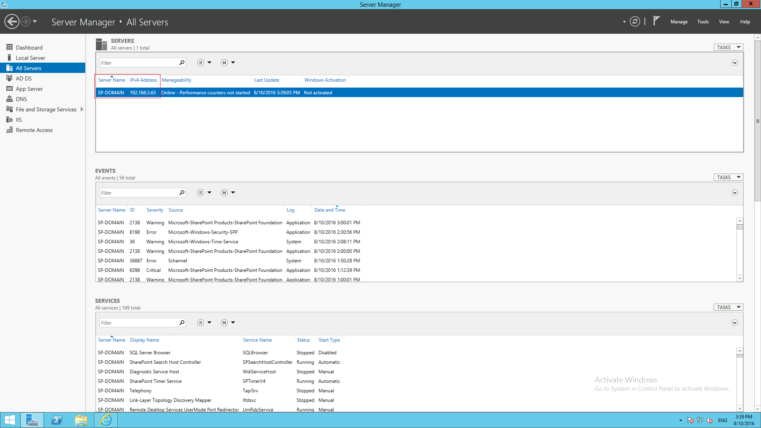Sort servers by Last Update column
This screenshot has width=761, height=428.
[x=267, y=80]
